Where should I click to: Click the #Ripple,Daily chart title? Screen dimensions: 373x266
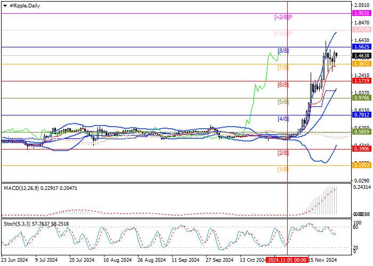coord(25,6)
